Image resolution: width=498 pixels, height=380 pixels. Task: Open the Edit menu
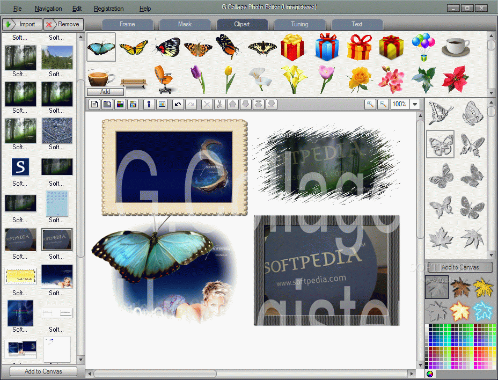77,9
